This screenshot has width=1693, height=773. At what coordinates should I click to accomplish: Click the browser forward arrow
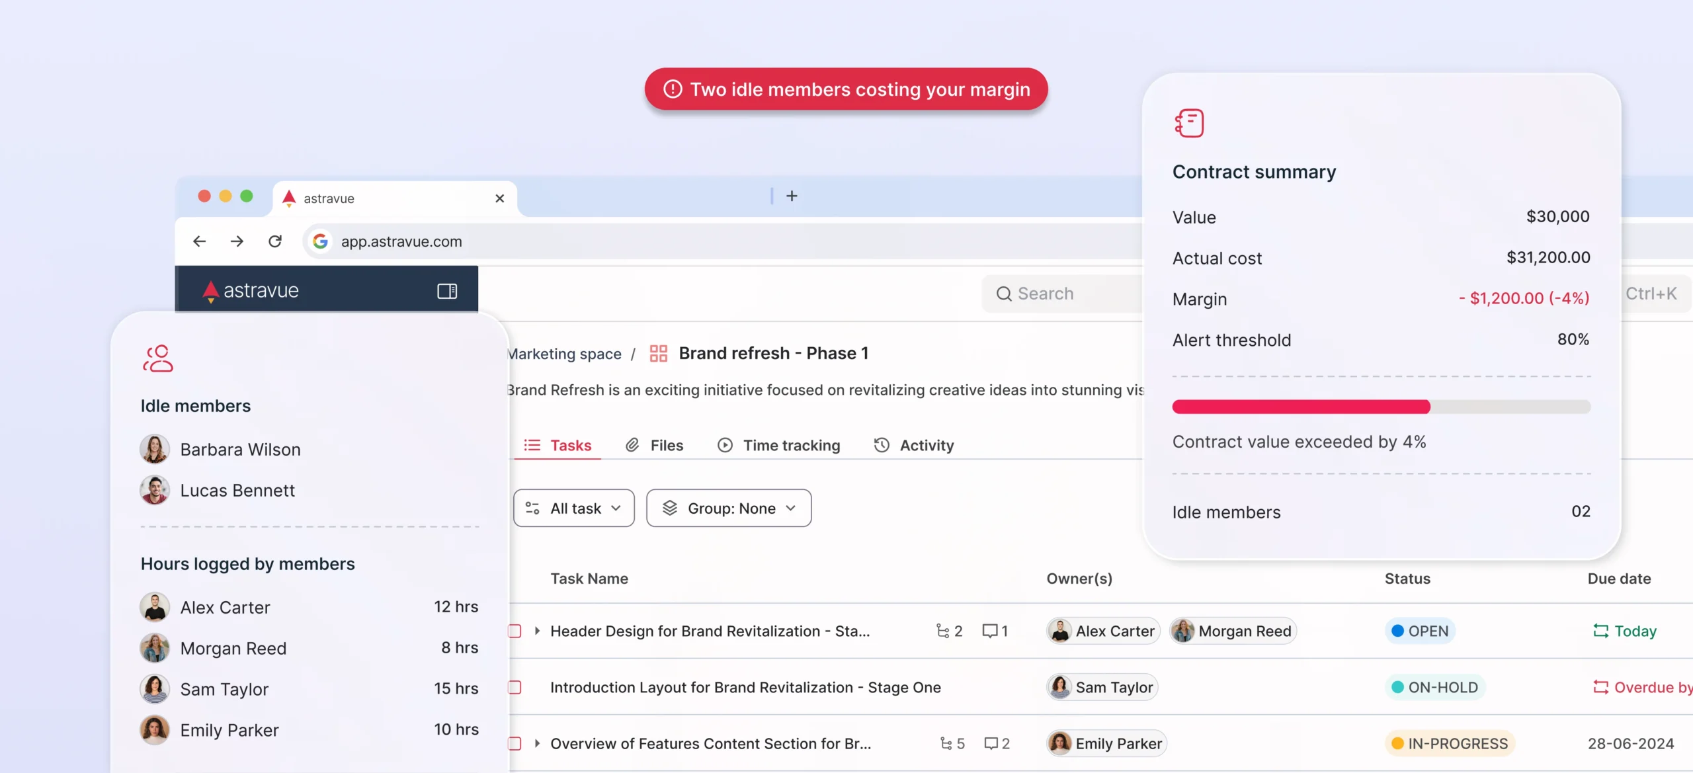tap(237, 241)
